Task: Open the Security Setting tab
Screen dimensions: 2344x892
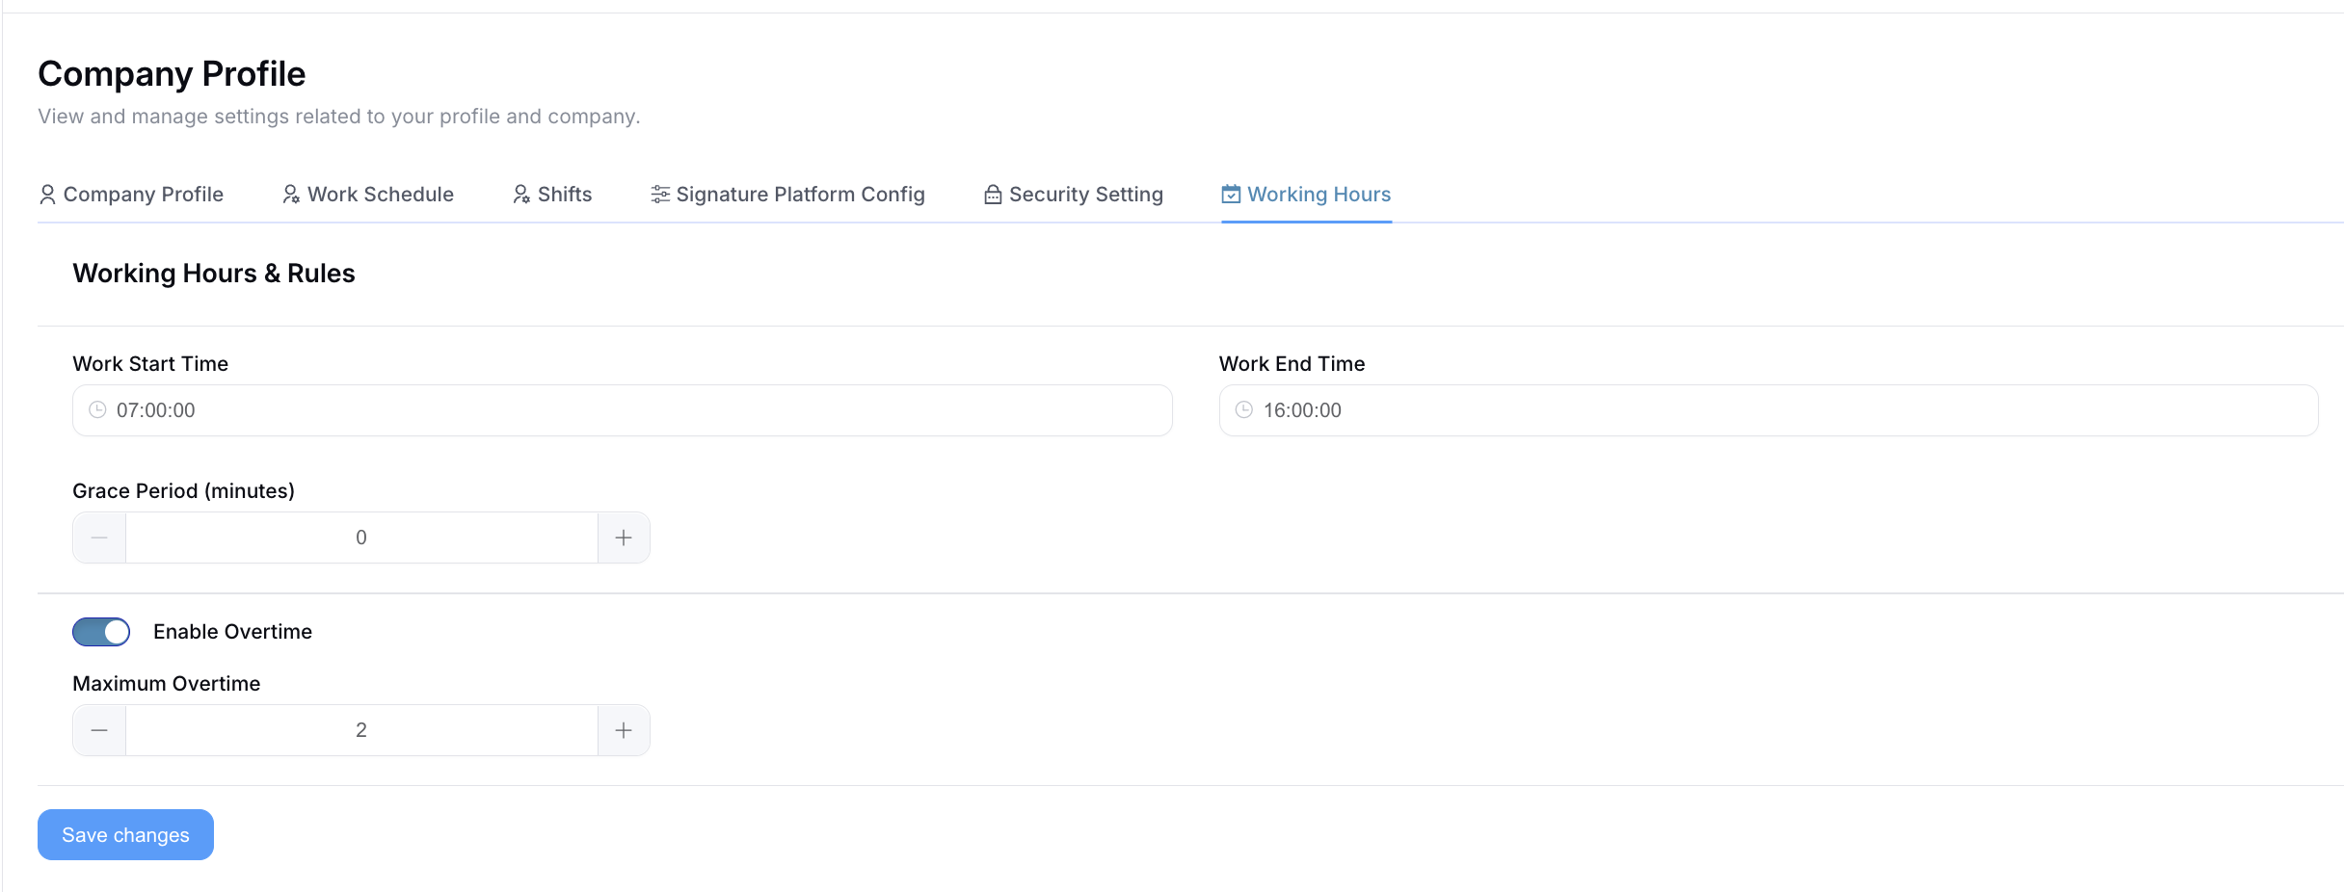Action: coord(1085,195)
